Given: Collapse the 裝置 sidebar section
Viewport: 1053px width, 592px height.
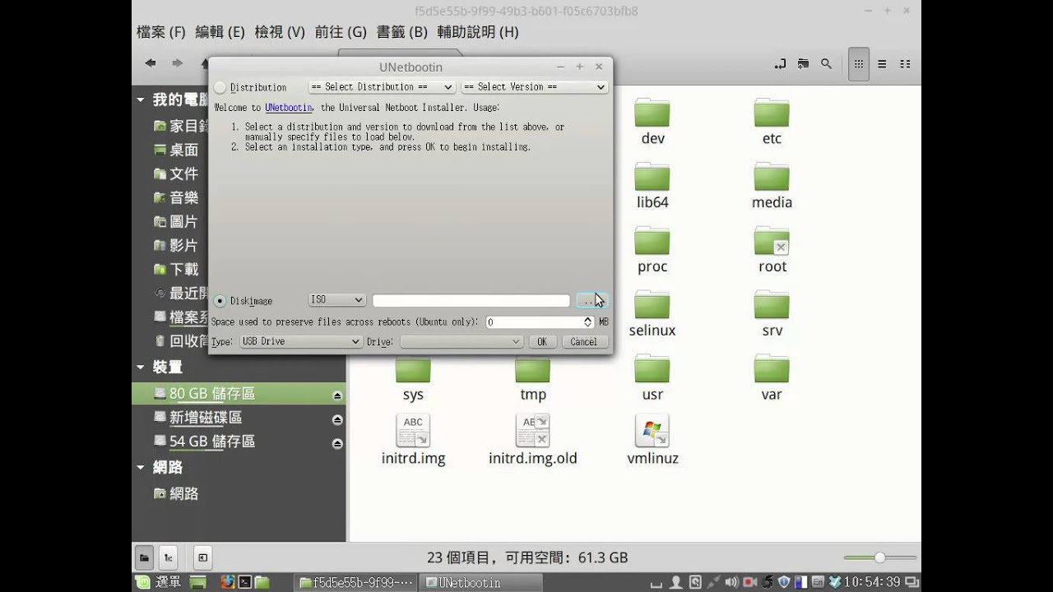Looking at the screenshot, I should click(141, 367).
